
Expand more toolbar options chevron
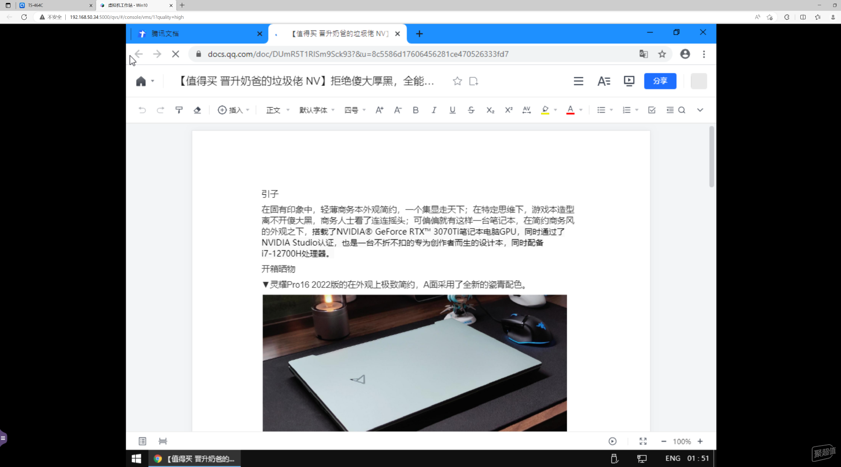click(700, 110)
